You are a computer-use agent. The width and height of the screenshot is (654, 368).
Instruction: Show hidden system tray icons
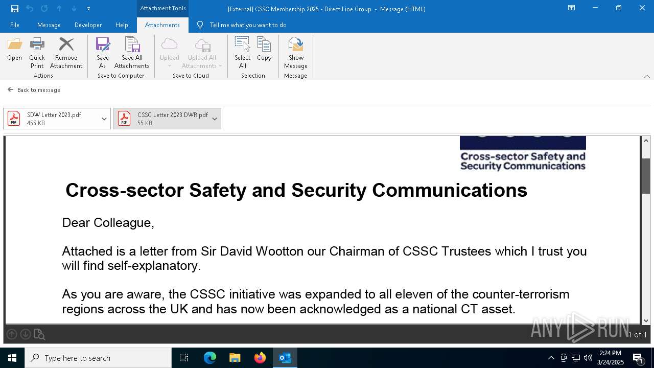551,358
